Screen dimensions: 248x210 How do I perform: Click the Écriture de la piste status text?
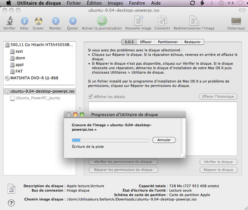click(88, 147)
